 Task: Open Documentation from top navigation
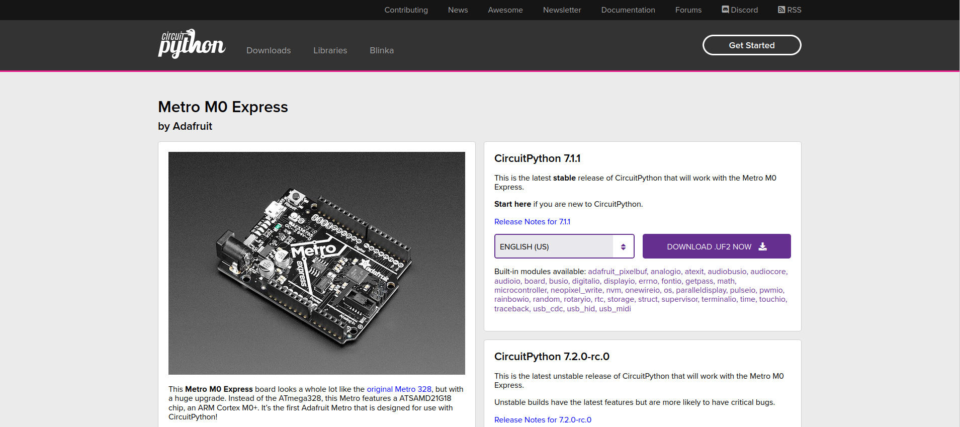(628, 10)
